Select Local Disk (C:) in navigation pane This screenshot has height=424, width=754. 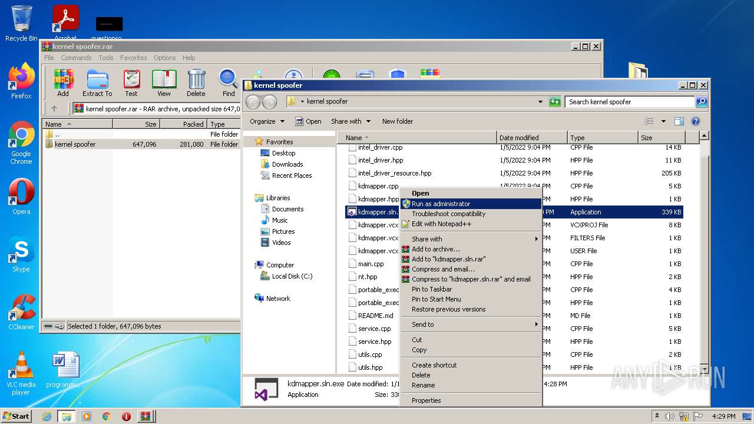(x=292, y=276)
